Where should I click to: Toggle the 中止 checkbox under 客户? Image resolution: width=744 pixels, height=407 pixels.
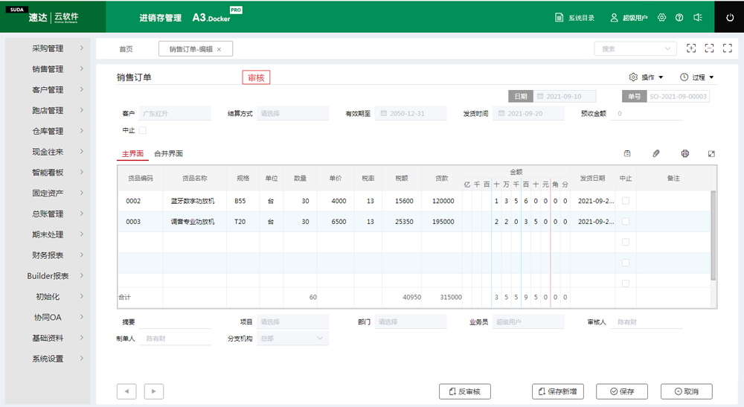click(143, 130)
